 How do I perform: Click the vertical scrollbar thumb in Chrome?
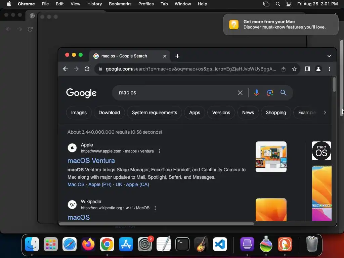pos(334,84)
